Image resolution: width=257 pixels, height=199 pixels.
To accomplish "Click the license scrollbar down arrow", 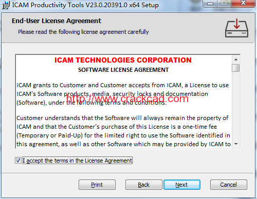I will click(236, 144).
